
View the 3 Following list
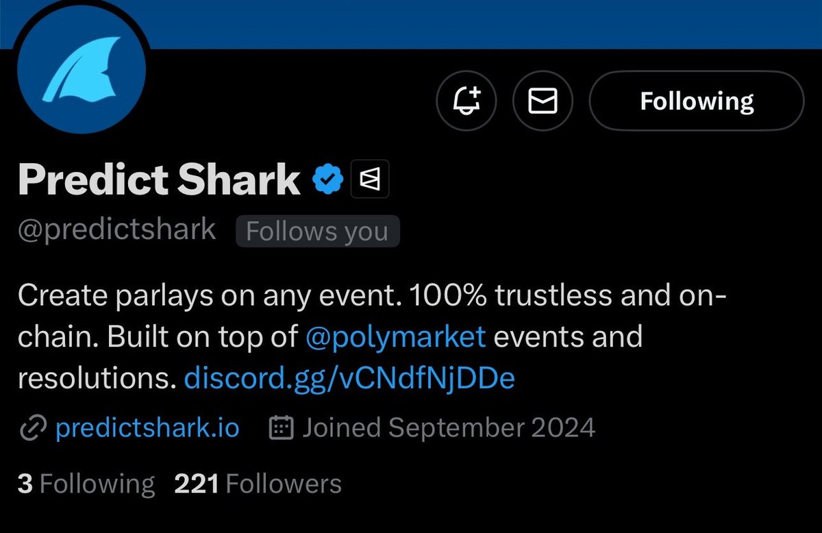86,484
